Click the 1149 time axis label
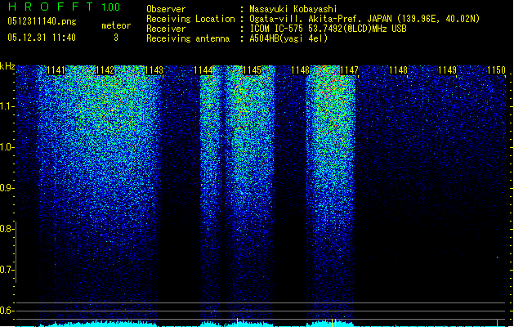Viewport: 514px width, 327px height. click(x=448, y=70)
